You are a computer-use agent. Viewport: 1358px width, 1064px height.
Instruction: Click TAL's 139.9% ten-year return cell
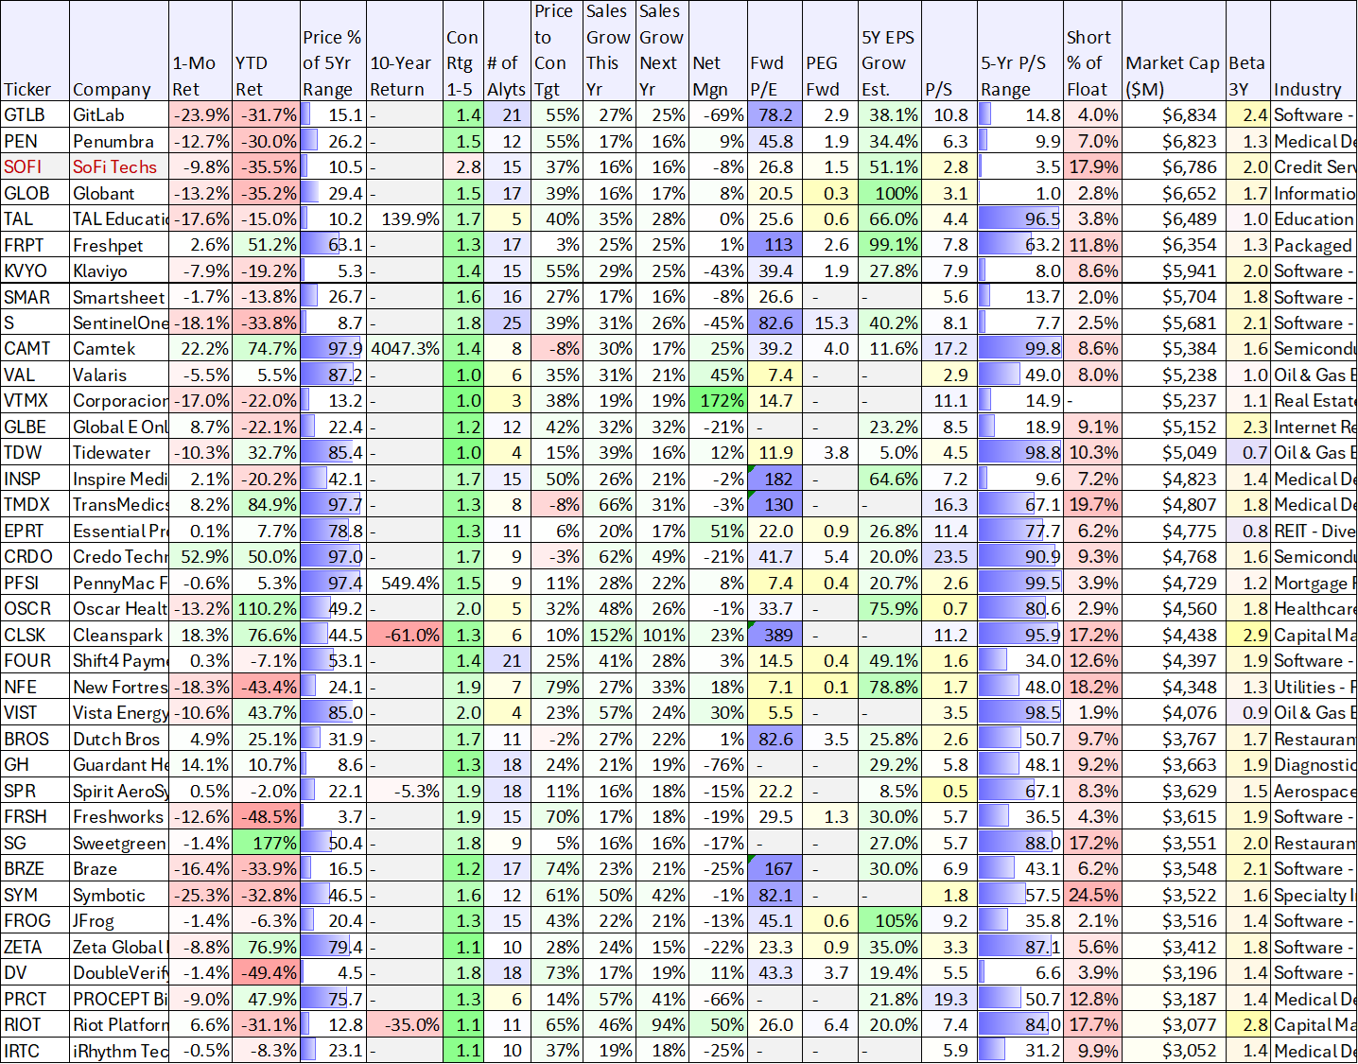click(x=405, y=219)
